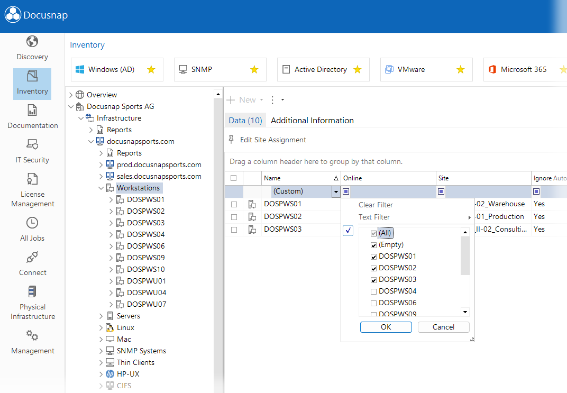Click the SNMP favorite star
The height and width of the screenshot is (393, 567).
coord(254,69)
